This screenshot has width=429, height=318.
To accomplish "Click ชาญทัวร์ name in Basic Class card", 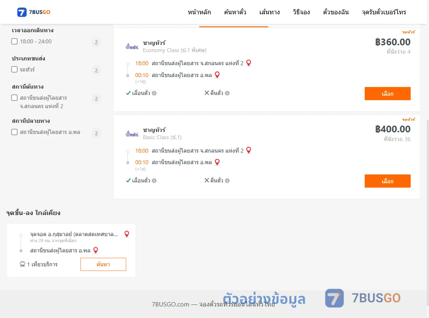I will pyautogui.click(x=154, y=130).
